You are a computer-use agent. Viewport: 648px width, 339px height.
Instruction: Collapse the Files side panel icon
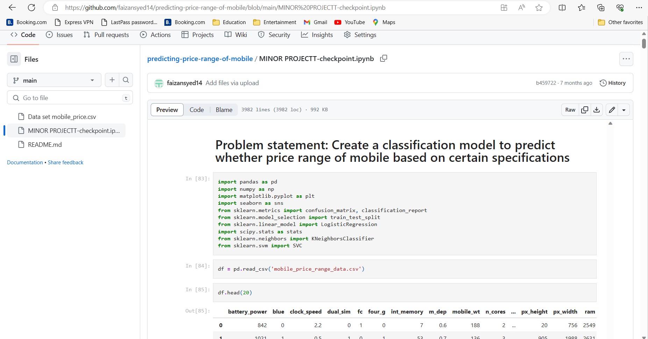14,59
